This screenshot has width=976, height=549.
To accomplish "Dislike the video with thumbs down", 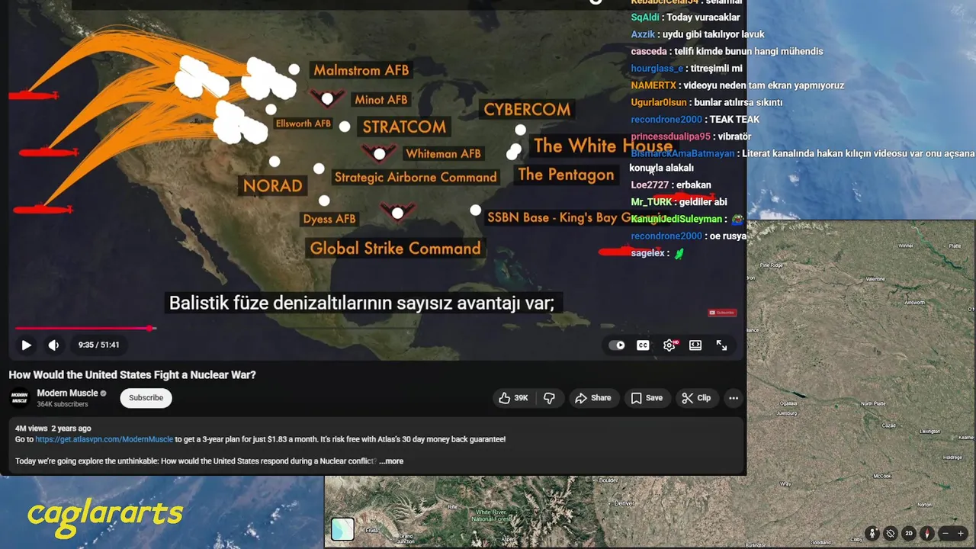I will point(549,398).
